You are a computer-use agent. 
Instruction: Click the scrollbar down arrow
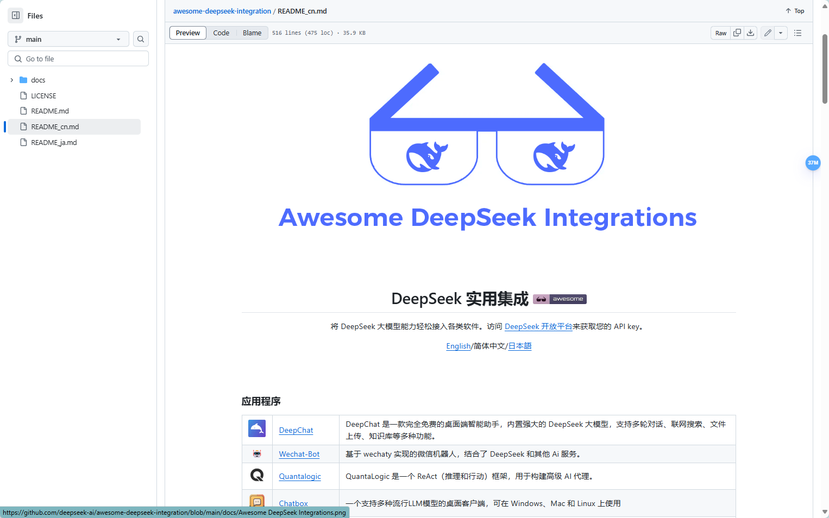[825, 512]
